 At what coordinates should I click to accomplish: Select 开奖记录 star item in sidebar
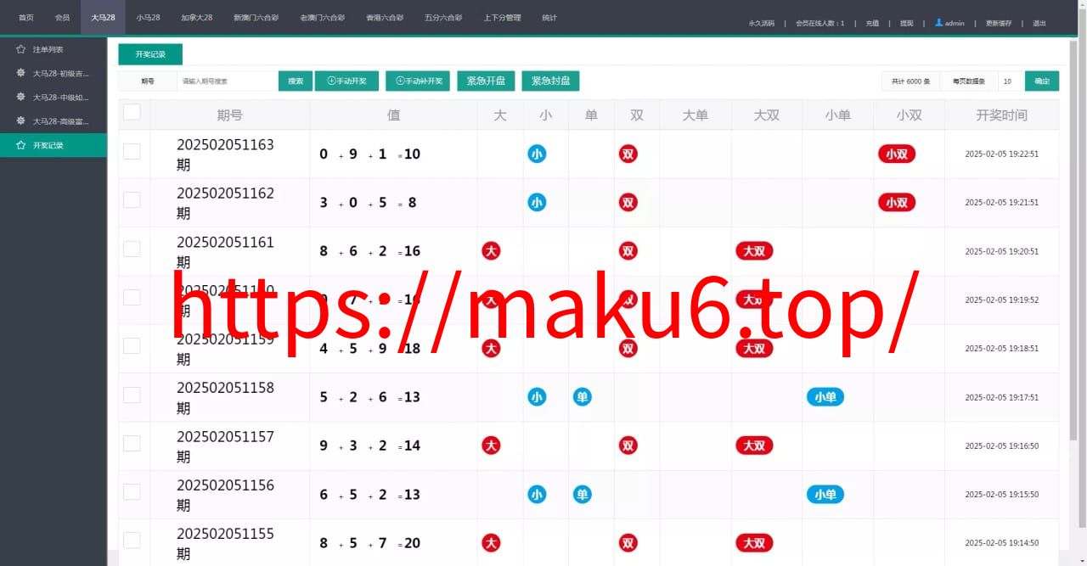coord(54,145)
